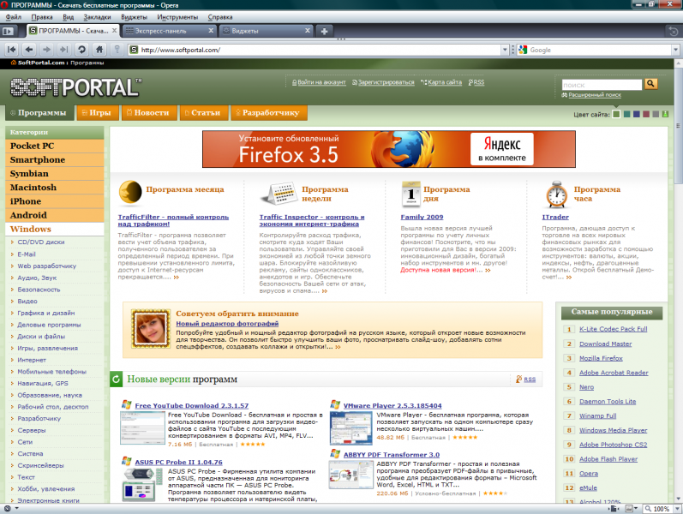683x514 pixels.
Task: Click the page vertical scrollbar thumb
Action: coord(679,125)
